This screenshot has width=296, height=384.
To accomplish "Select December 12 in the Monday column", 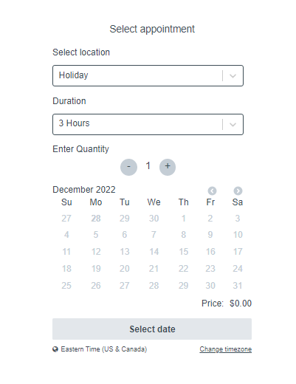I will tap(96, 252).
